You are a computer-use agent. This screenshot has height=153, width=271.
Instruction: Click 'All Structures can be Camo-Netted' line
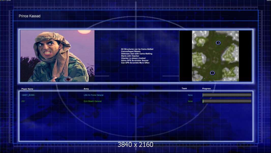pyautogui.click(x=137, y=49)
